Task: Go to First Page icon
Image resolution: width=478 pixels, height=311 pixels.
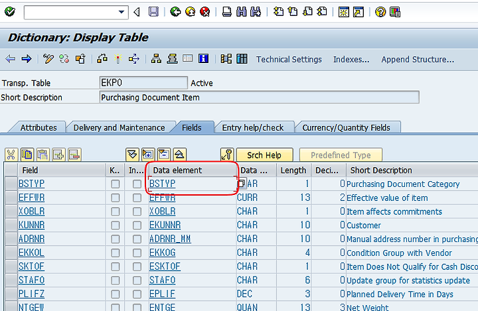Action: (278, 12)
